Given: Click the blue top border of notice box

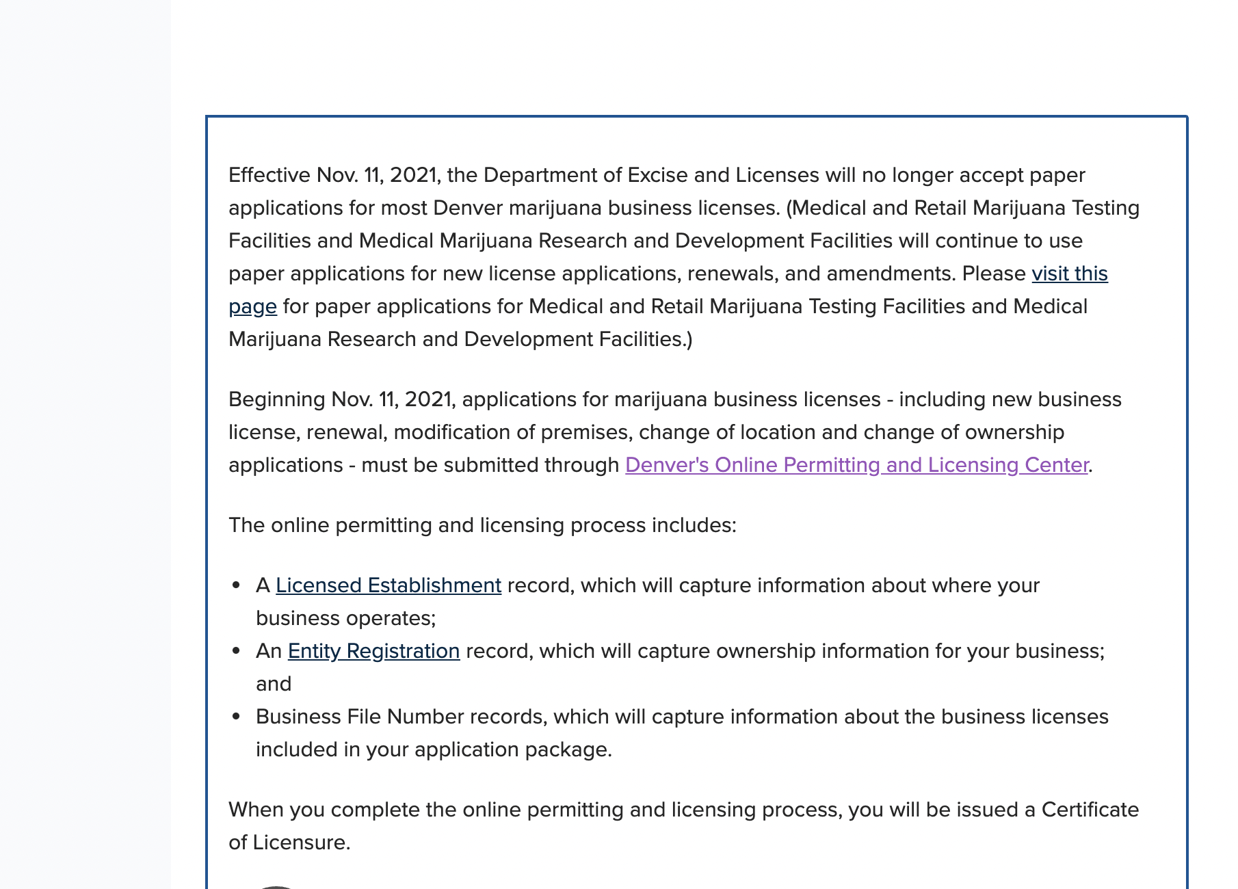Looking at the screenshot, I should click(x=696, y=117).
